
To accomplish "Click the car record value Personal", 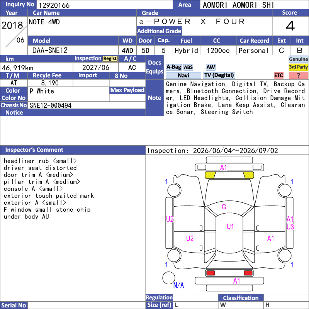I will tap(253, 51).
